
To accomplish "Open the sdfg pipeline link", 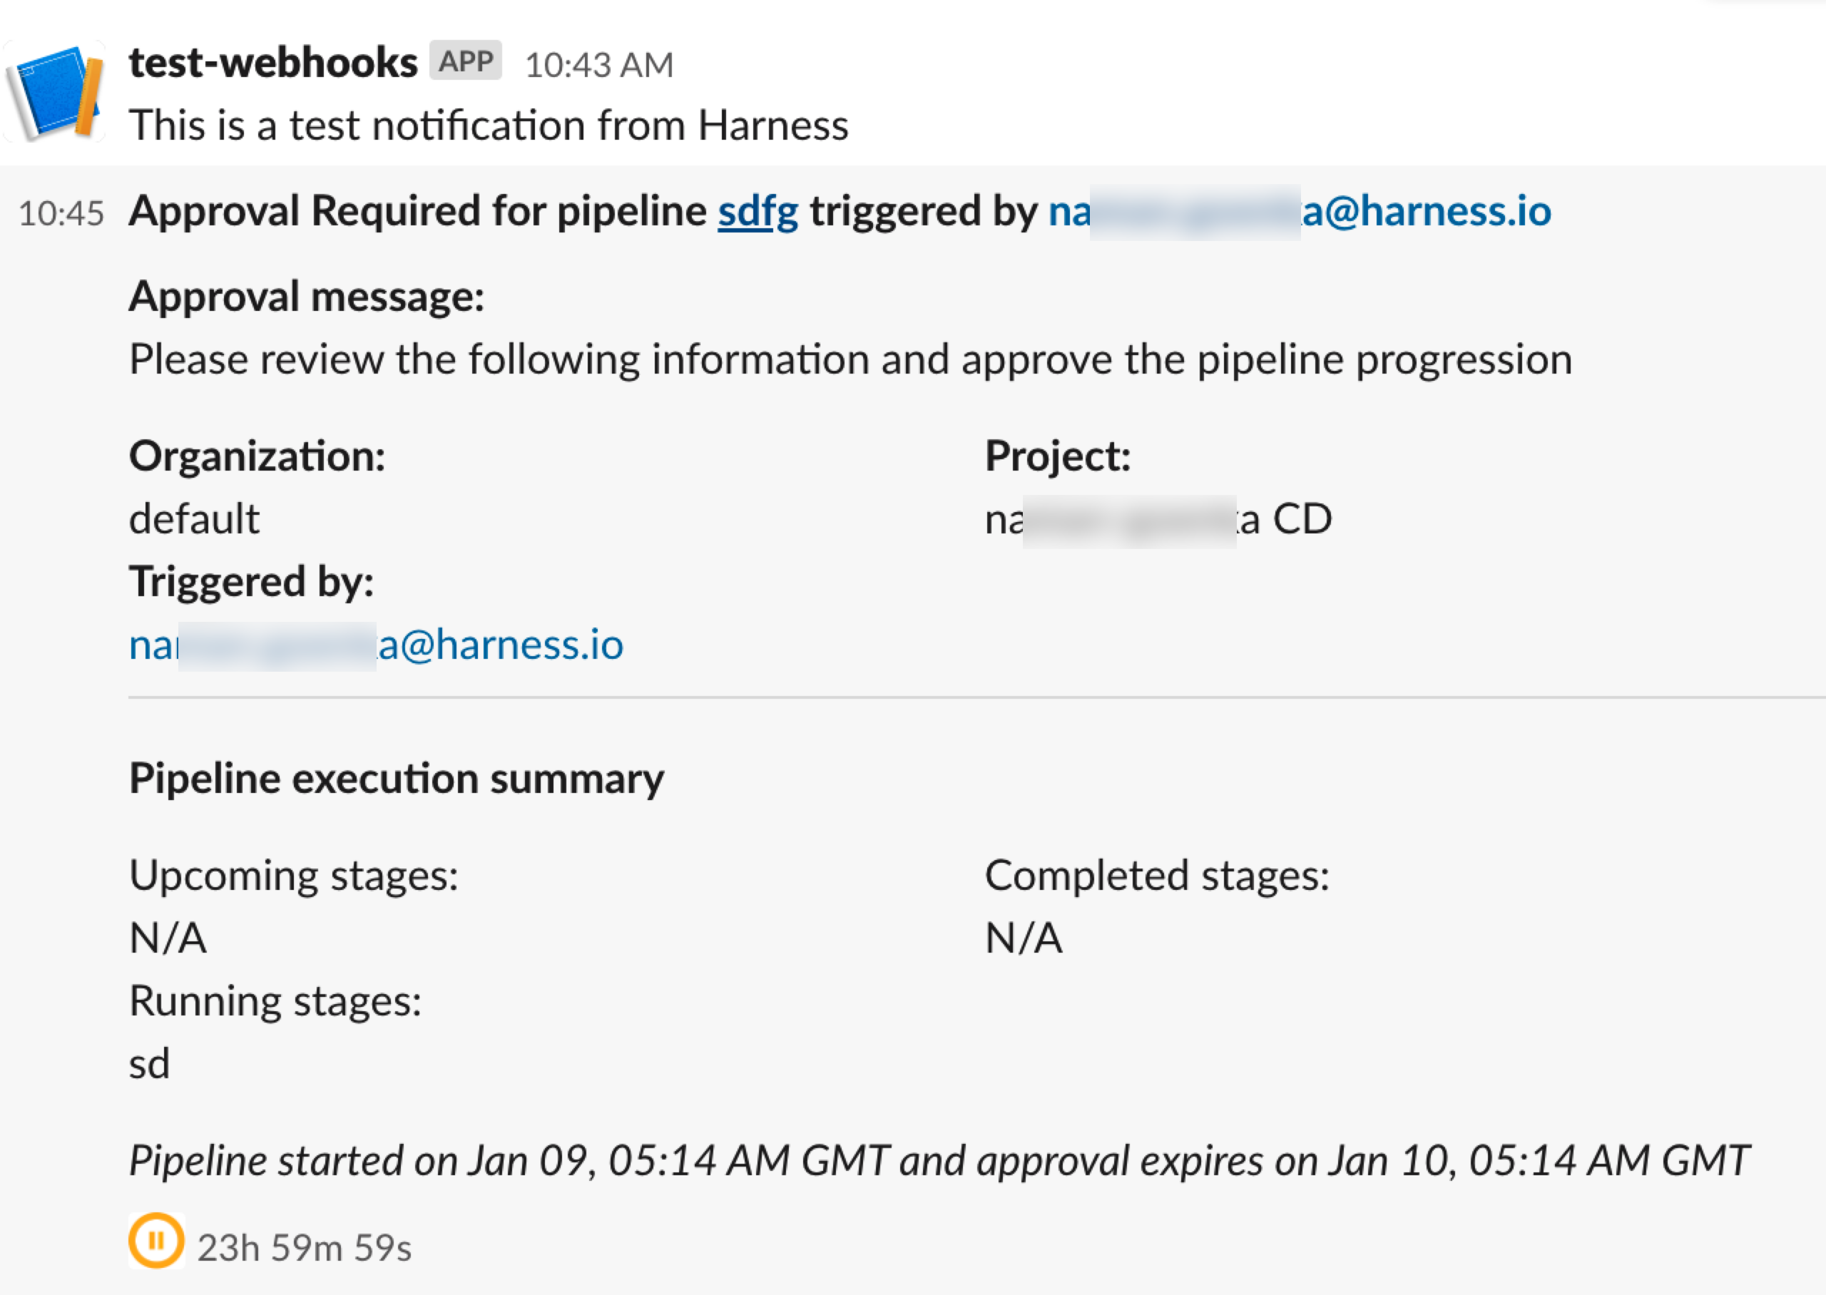I will 758,212.
